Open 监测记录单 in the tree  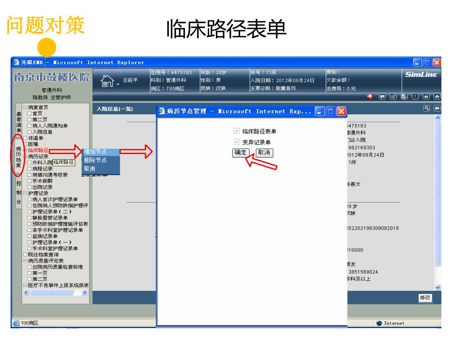point(45,236)
